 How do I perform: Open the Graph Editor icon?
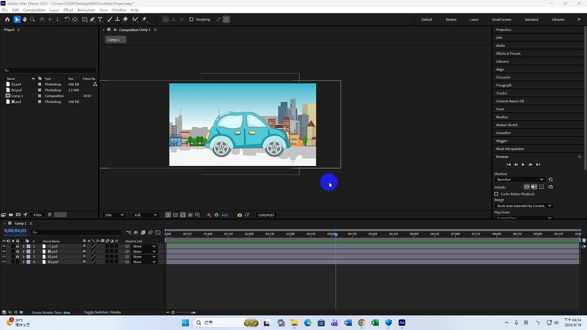(158, 232)
